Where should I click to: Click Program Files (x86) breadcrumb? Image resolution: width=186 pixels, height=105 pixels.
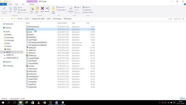point(38,19)
